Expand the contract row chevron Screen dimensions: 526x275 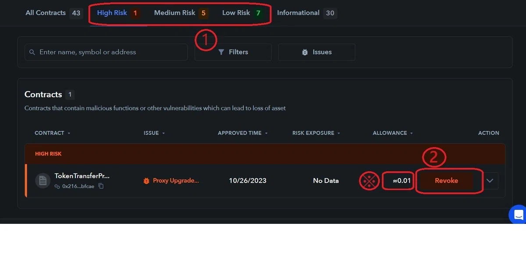pos(490,180)
